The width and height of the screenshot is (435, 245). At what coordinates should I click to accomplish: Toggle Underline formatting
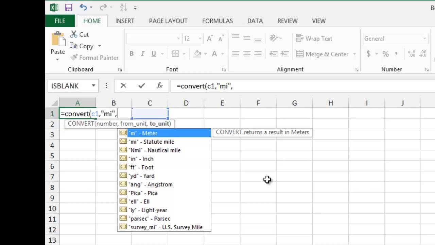point(154,54)
